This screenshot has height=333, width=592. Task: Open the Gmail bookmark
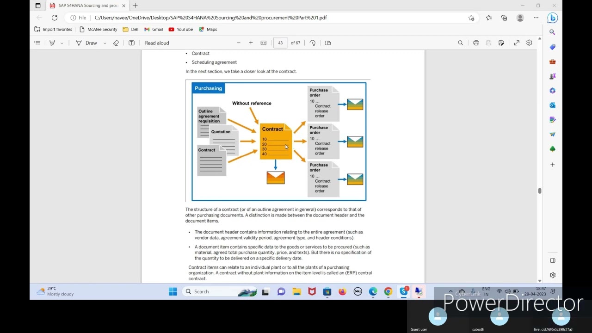click(154, 29)
